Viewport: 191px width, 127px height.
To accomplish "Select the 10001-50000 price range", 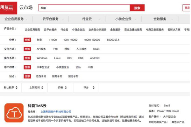I will pyautogui.click(x=92, y=40).
